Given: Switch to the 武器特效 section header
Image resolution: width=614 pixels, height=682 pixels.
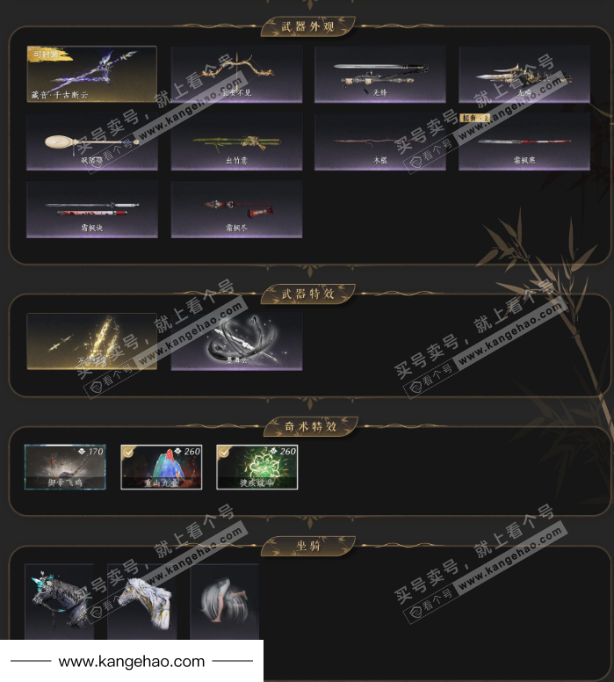Looking at the screenshot, I should point(307,294).
